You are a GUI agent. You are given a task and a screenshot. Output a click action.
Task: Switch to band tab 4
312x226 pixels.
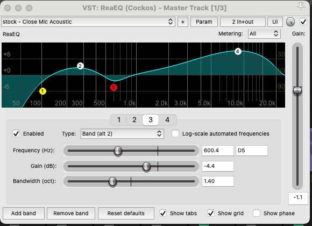coord(167,120)
